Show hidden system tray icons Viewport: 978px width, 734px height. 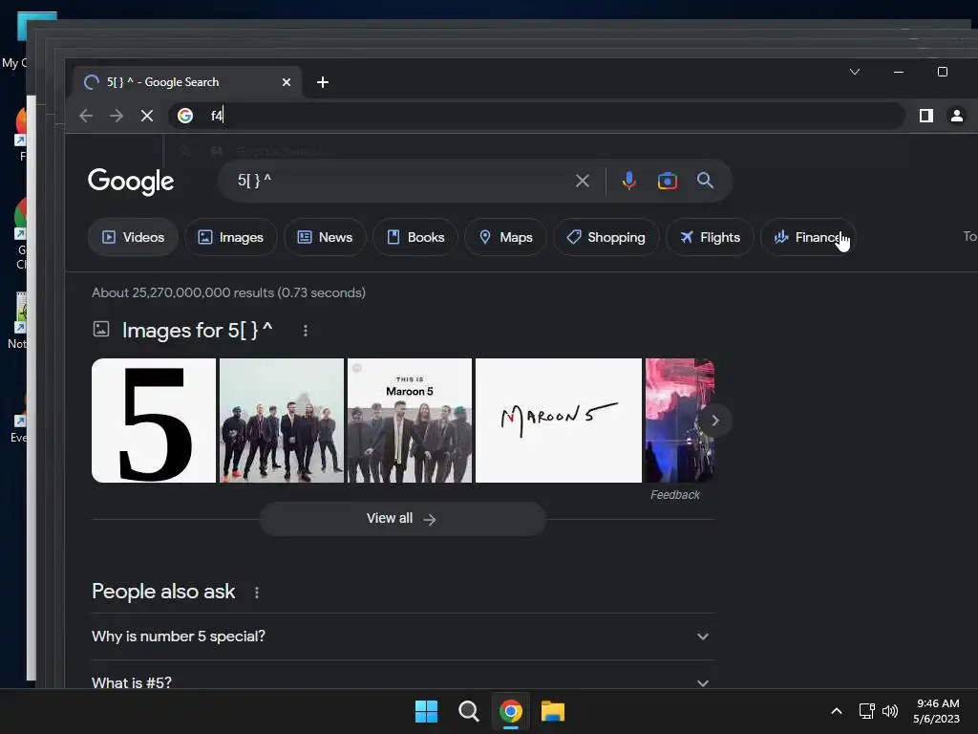pyautogui.click(x=837, y=711)
